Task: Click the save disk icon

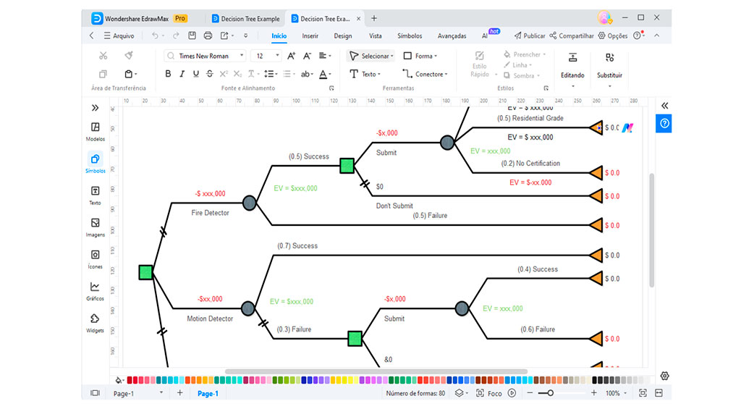Action: (192, 35)
